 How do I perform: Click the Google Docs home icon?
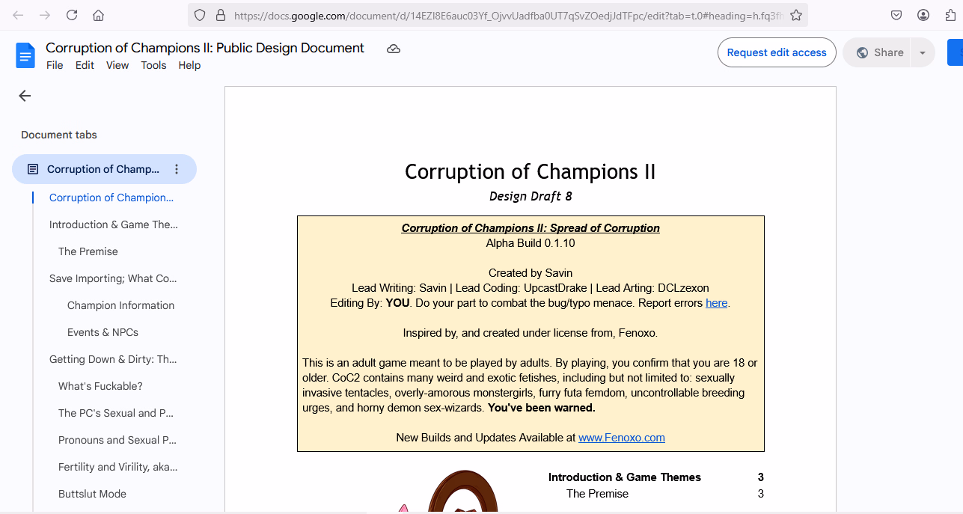coord(25,56)
